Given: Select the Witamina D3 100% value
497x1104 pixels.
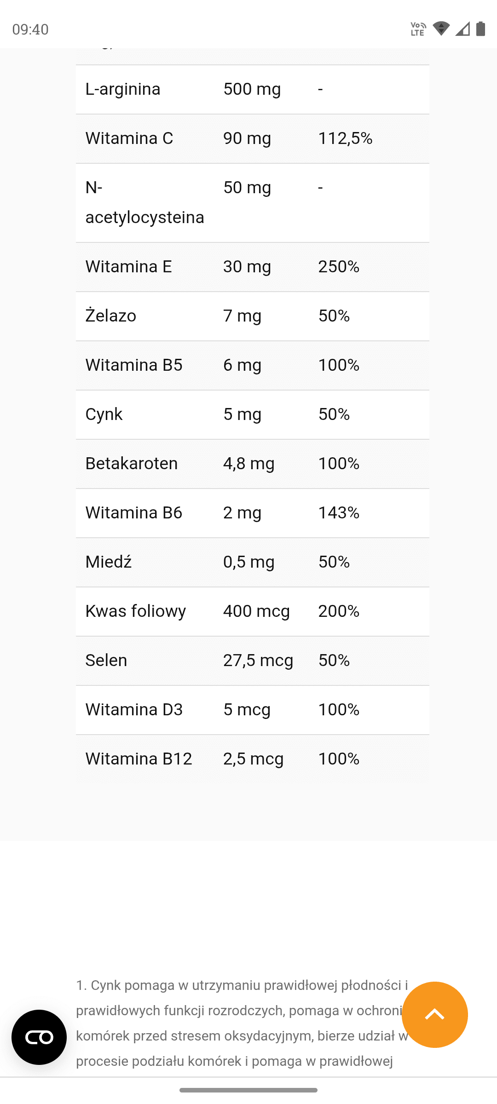Looking at the screenshot, I should [x=339, y=709].
